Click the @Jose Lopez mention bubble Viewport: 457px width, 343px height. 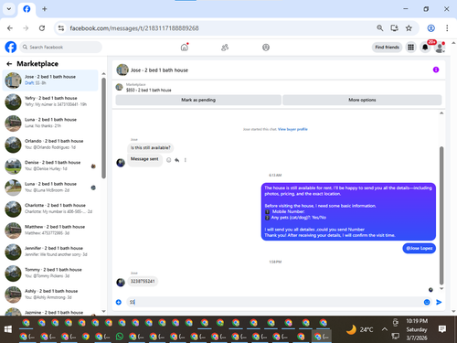[420, 248]
